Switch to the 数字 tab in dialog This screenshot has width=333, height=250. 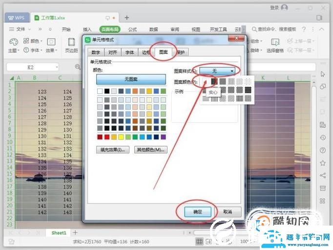pyautogui.click(x=96, y=52)
